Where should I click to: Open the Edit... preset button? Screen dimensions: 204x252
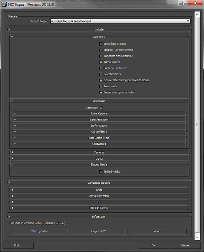[18, 245]
